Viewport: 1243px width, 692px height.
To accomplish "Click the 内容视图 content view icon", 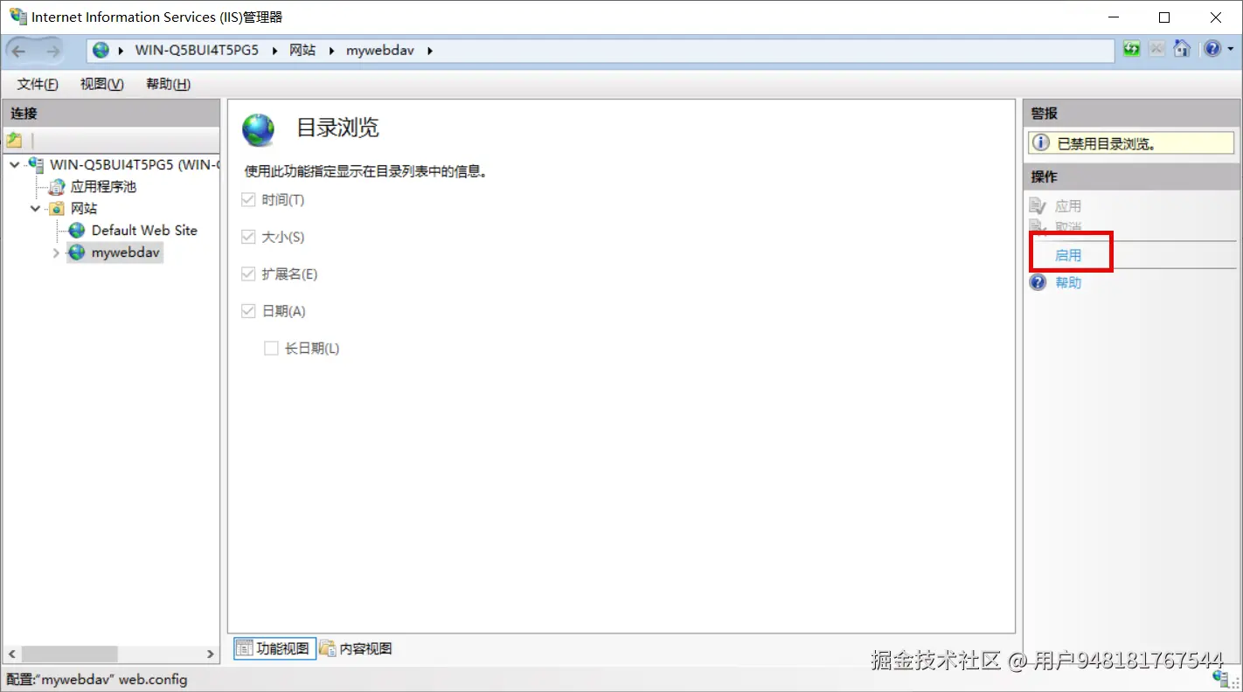I will coord(328,648).
